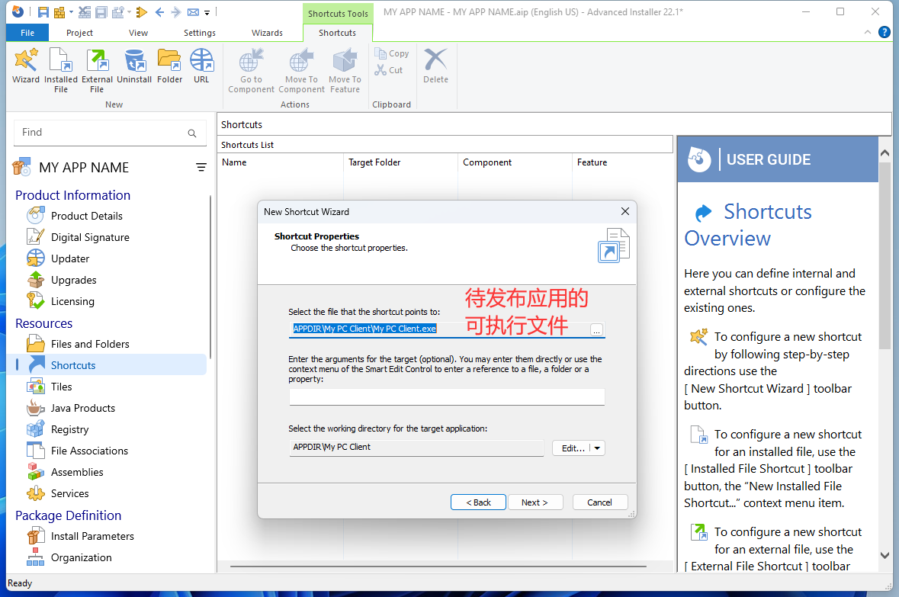Click the magnifier search icon

(192, 133)
